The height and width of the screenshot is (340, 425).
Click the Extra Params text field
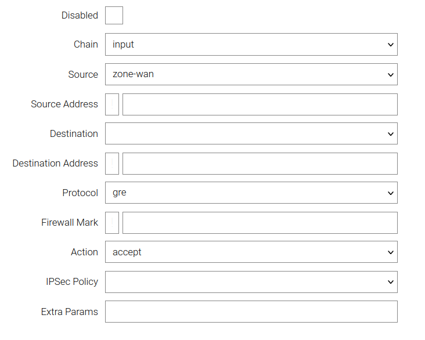pos(251,312)
